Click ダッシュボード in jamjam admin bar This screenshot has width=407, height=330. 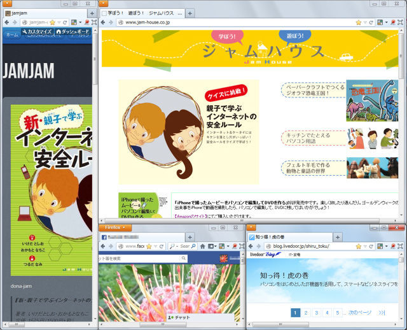pos(72,32)
